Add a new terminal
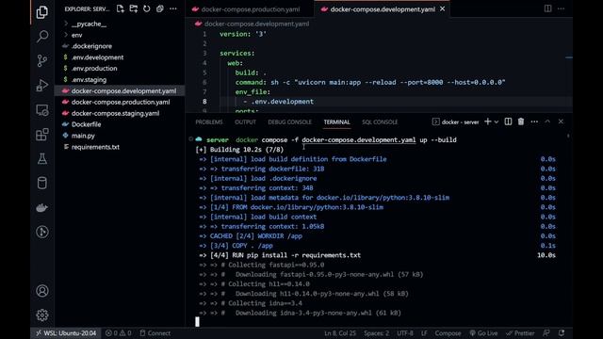 pos(488,121)
